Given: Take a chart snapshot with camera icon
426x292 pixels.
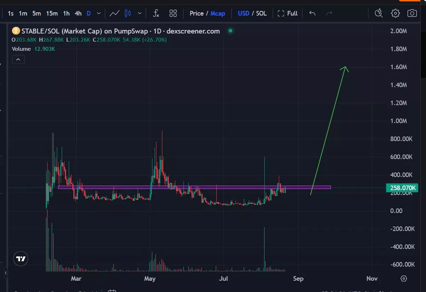Looking at the screenshot, I should [x=412, y=13].
